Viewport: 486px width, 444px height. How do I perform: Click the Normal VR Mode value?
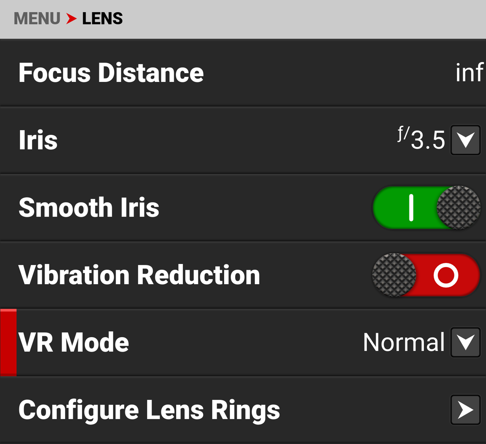(404, 342)
